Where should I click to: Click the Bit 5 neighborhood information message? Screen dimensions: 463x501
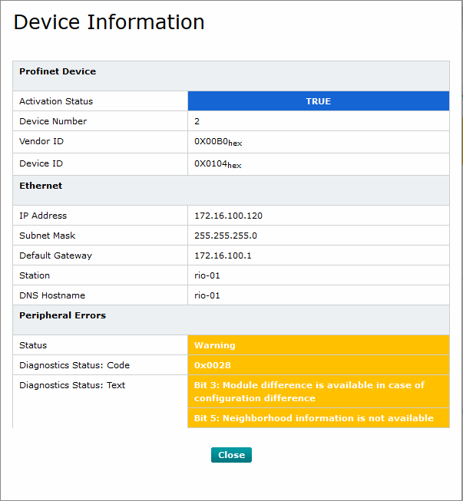(313, 418)
